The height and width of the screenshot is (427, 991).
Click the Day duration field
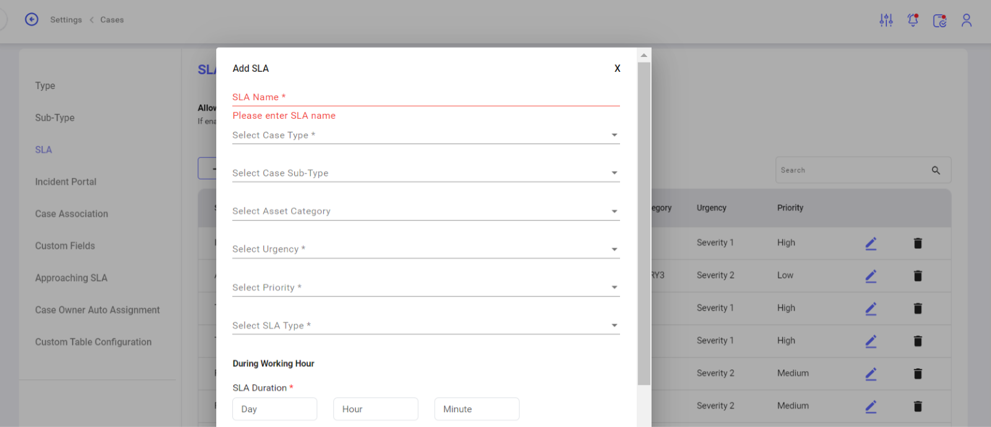(x=274, y=409)
